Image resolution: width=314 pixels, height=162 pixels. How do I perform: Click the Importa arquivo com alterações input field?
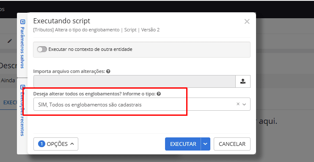coord(135,81)
